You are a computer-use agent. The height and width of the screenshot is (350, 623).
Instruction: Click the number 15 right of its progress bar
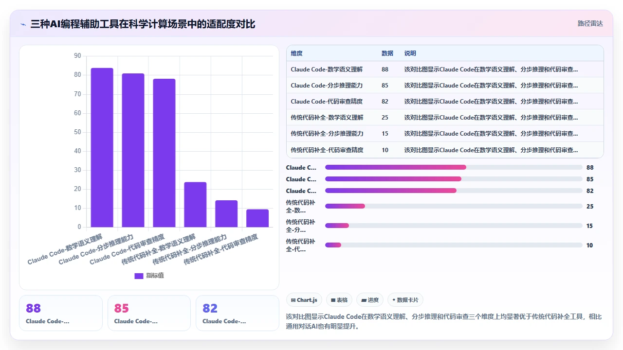[x=590, y=226]
